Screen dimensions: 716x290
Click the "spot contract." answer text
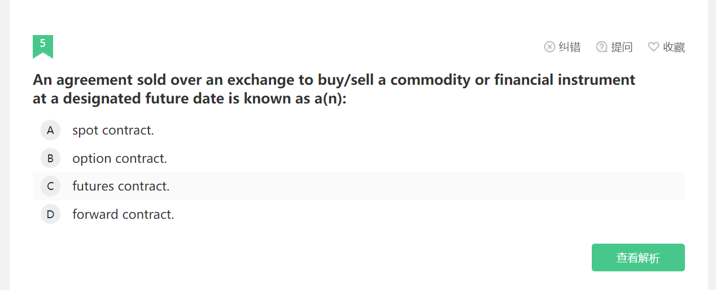(113, 131)
